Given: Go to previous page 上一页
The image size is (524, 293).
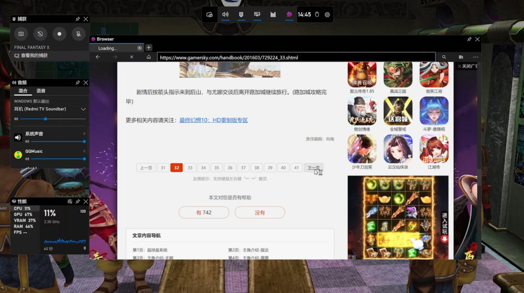Looking at the screenshot, I should [x=146, y=168].
